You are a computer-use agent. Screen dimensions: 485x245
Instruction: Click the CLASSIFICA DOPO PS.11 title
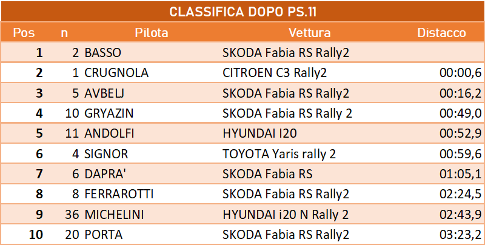click(x=243, y=12)
